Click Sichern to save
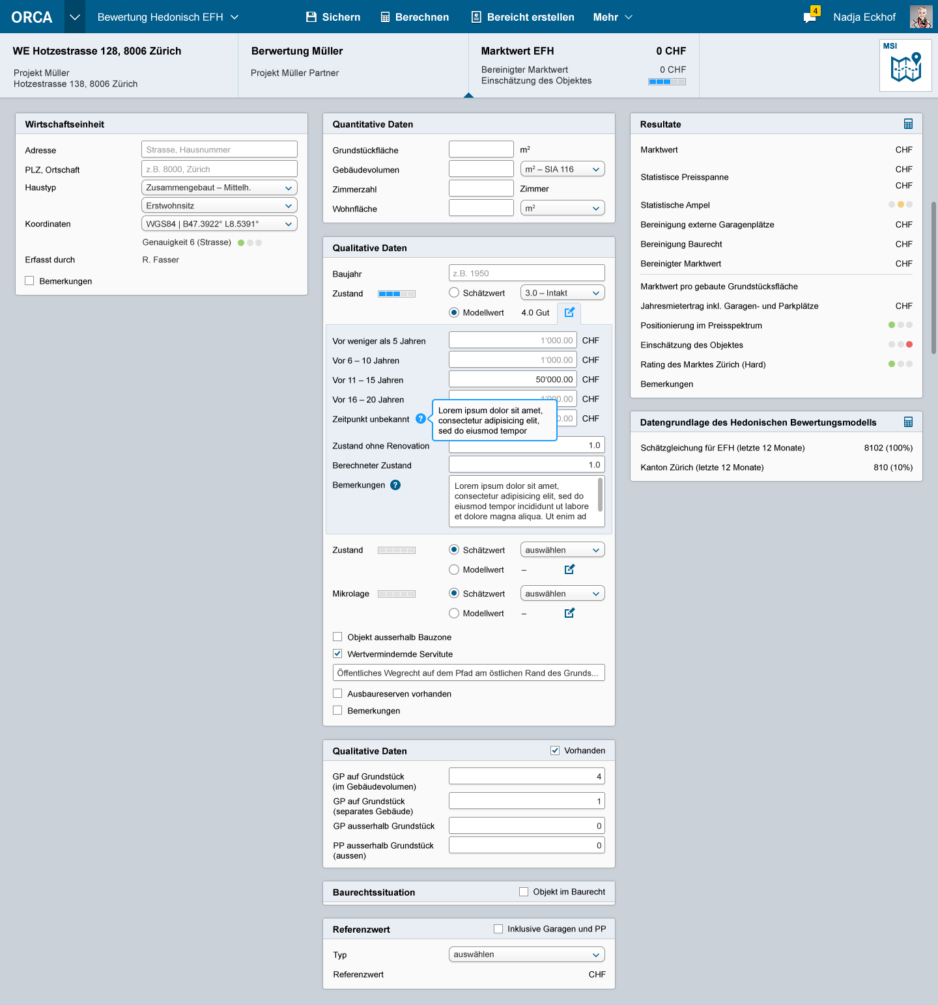Image resolution: width=938 pixels, height=1005 pixels. tap(333, 17)
